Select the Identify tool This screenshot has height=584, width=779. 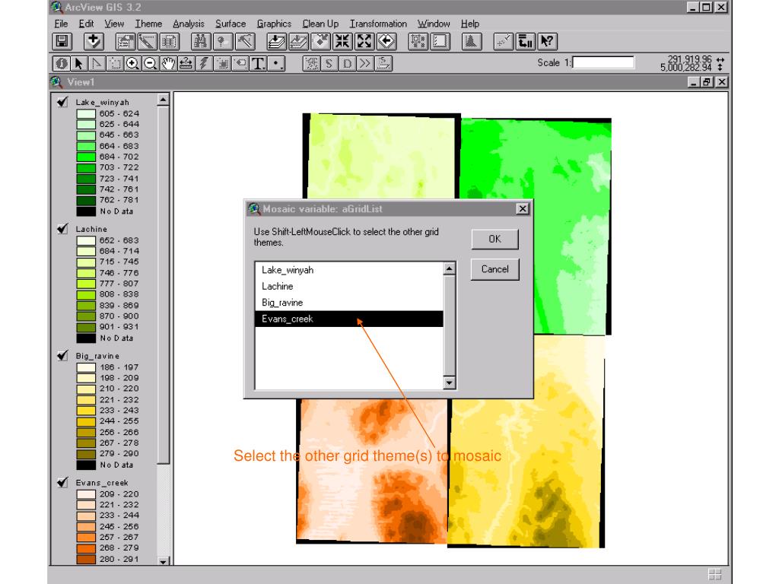pyautogui.click(x=62, y=64)
